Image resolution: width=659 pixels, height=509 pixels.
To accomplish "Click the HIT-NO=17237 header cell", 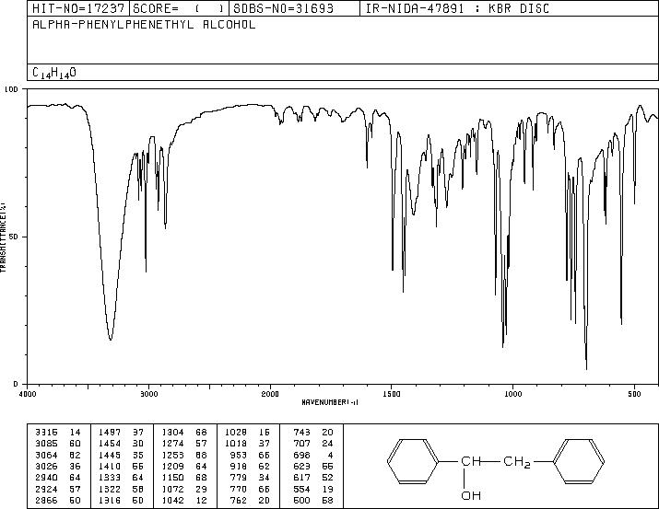I will pyautogui.click(x=78, y=8).
